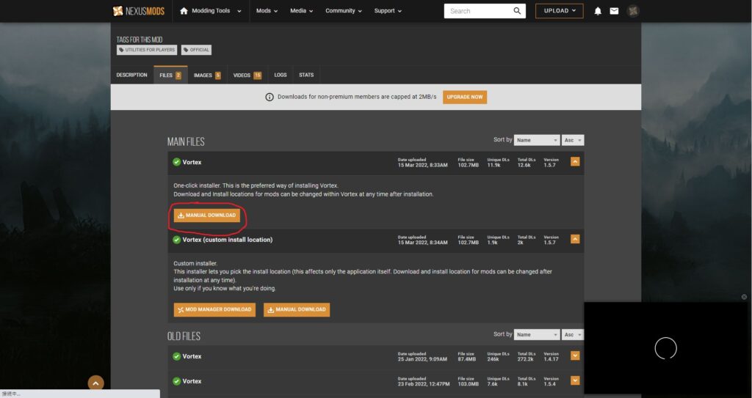Screen dimensions: 752x398
Task: Click Manual Download for custom install location
Action: [x=297, y=309]
